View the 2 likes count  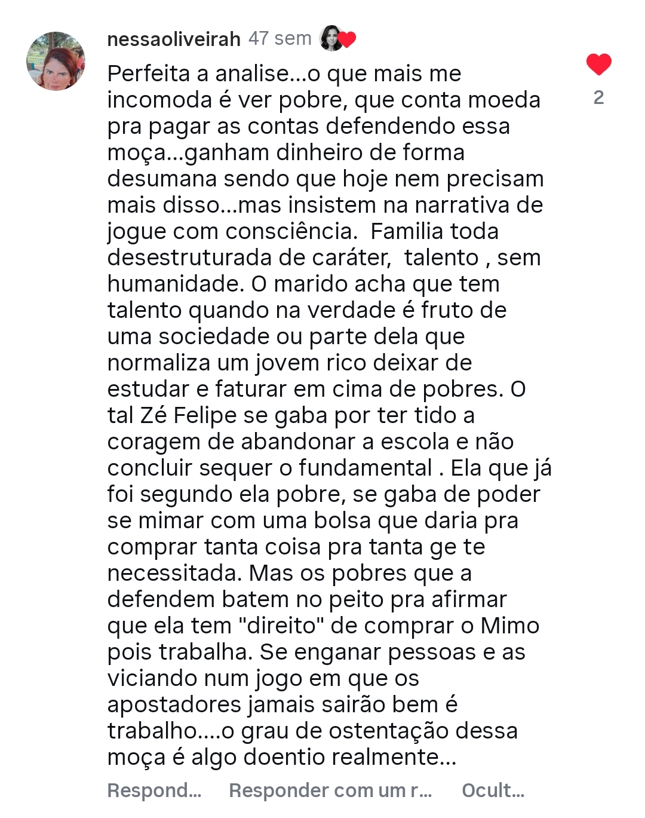pyautogui.click(x=598, y=97)
